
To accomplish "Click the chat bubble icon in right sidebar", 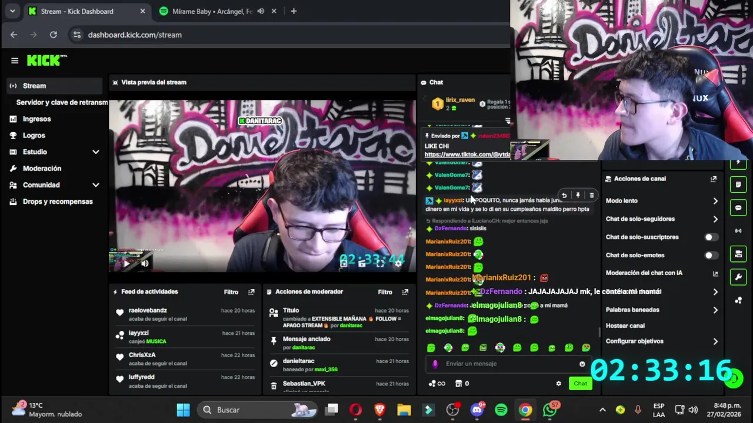I will (738, 207).
